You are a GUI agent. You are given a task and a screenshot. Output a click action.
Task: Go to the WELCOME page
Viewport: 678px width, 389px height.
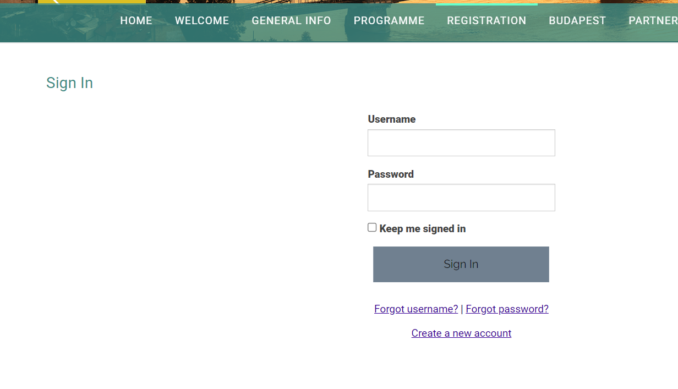tap(202, 21)
